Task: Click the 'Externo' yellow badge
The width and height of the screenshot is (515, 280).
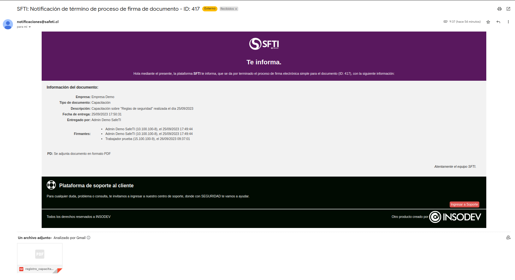Action: coord(210,9)
